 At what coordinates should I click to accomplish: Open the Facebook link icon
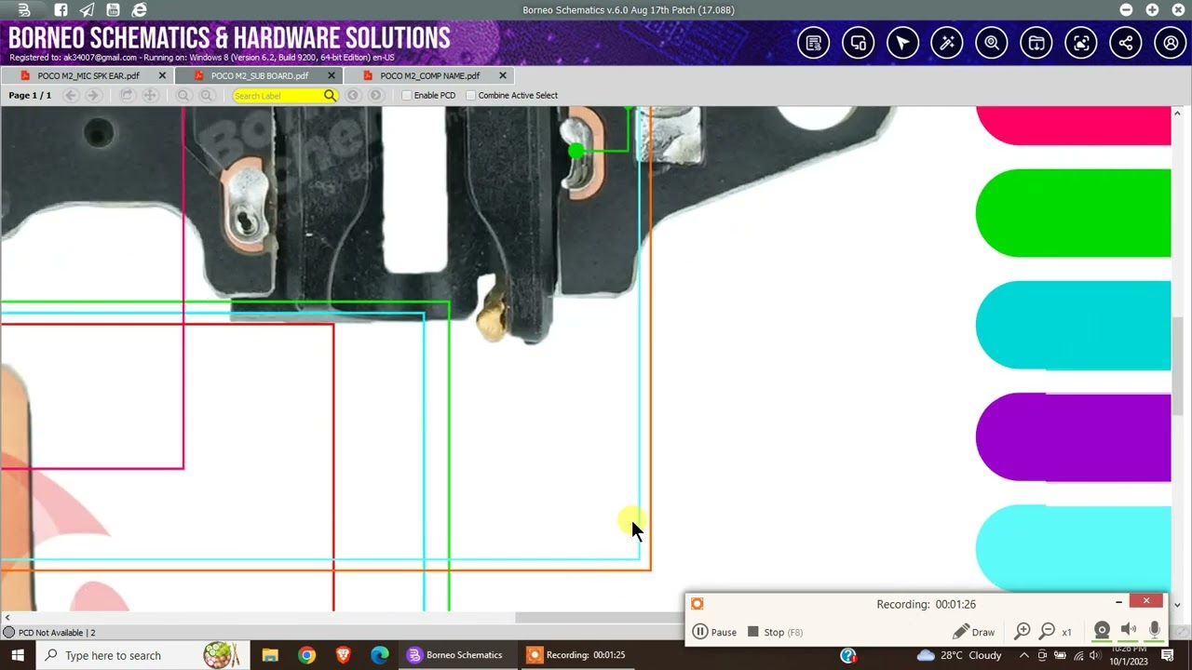(61, 10)
